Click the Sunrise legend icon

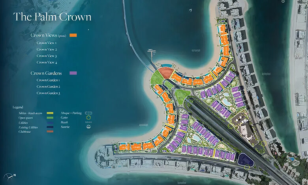coord(89,127)
